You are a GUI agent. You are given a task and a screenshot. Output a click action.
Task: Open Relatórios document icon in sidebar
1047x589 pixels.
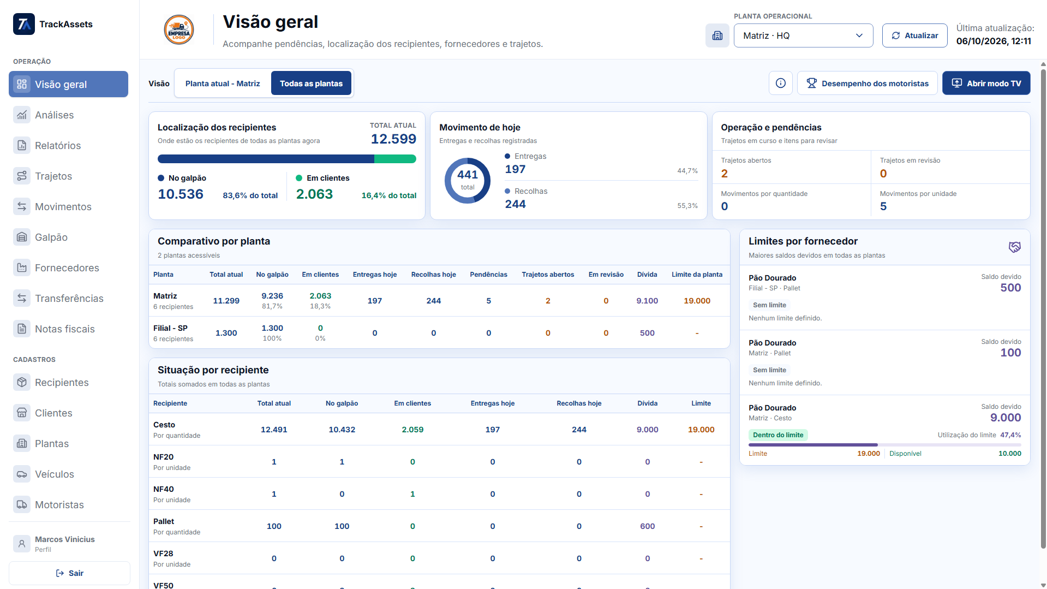(x=22, y=145)
